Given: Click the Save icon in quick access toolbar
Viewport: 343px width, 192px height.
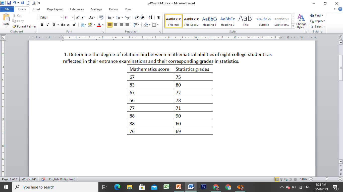Looking at the screenshot, I should (x=9, y=3).
